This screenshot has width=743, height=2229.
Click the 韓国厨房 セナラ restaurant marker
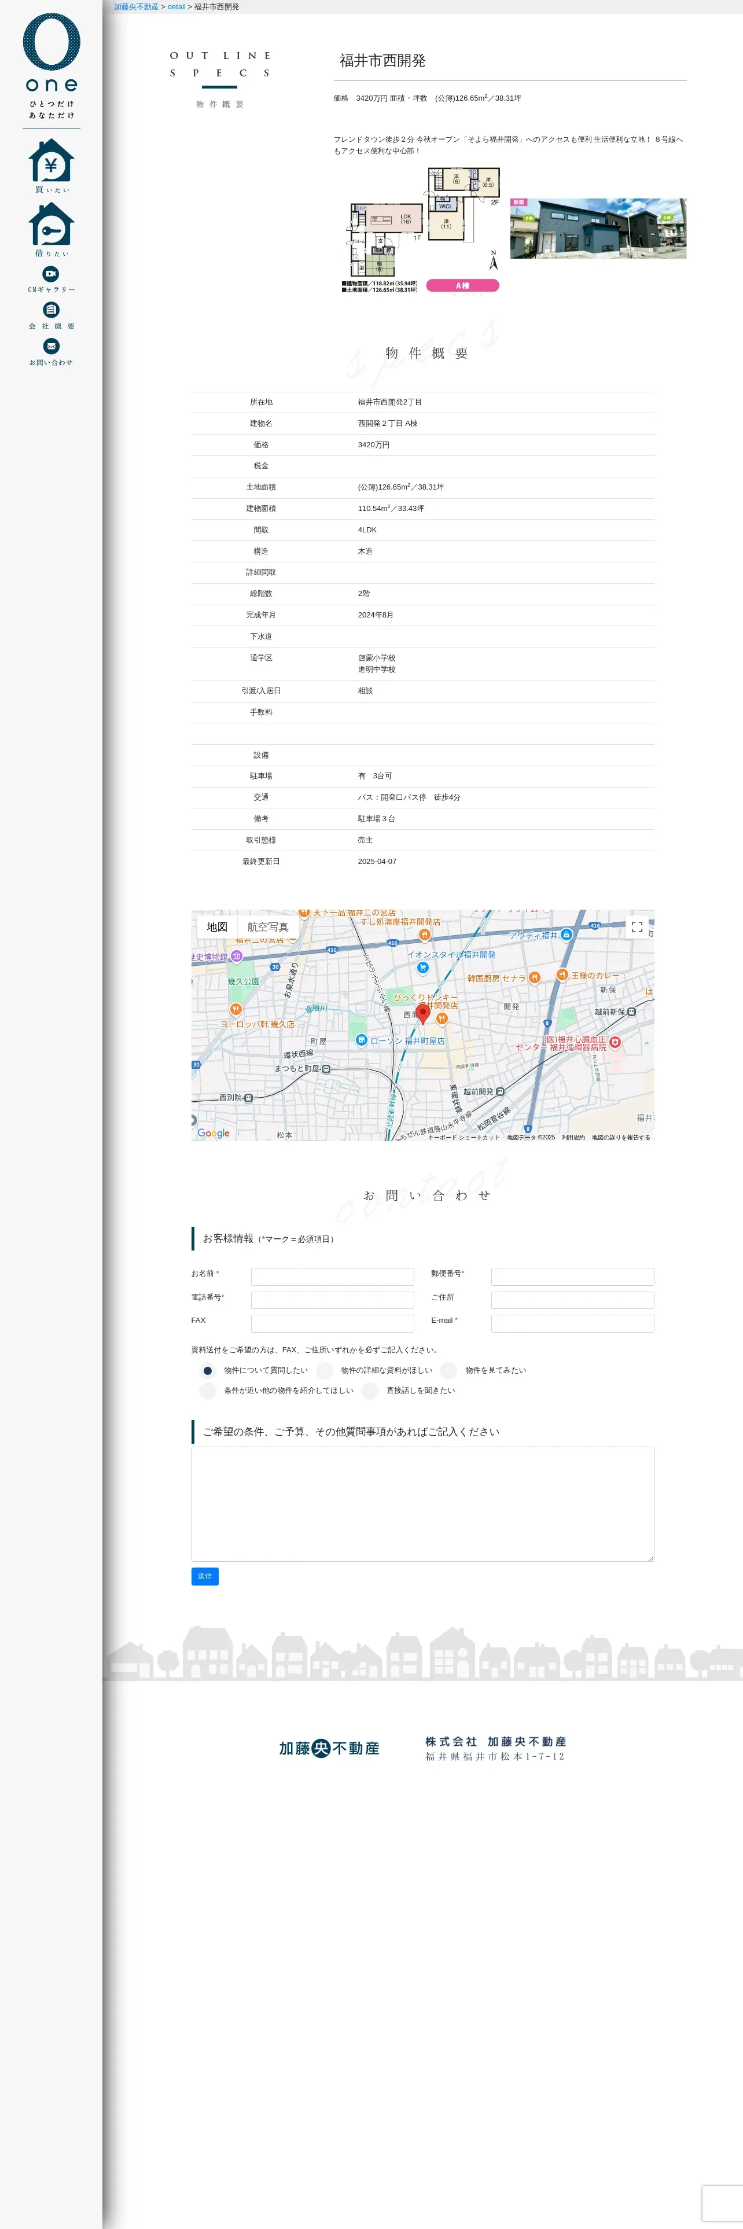tap(535, 978)
